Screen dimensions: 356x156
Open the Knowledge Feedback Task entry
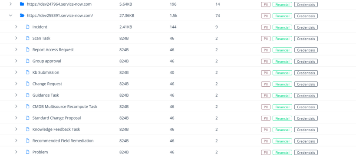[56, 129]
